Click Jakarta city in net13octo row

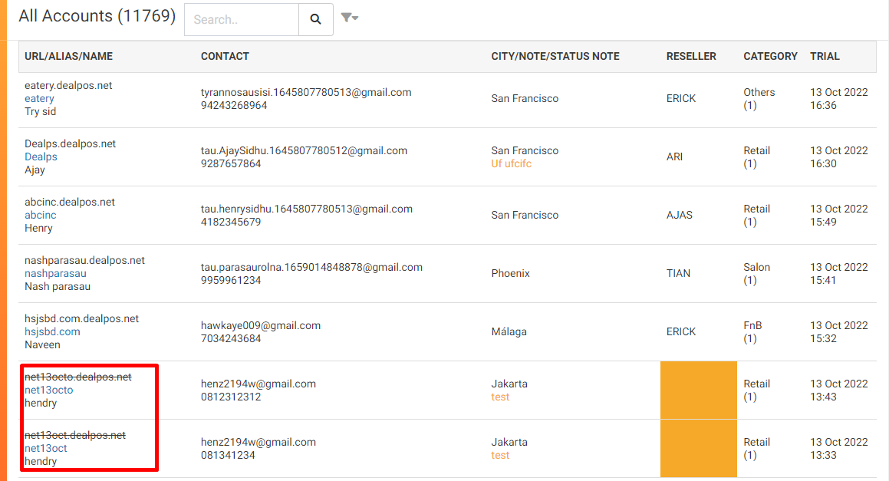(509, 384)
